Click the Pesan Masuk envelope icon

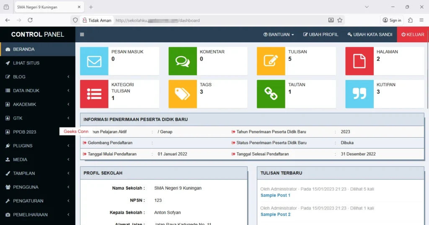coord(94,61)
